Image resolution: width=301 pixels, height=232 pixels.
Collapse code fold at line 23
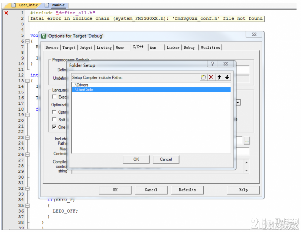[x=27, y=138]
